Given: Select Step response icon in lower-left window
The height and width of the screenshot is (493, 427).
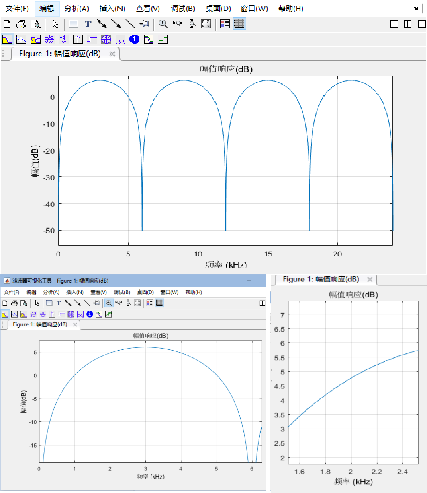Looking at the screenshot, I should click(x=61, y=314).
